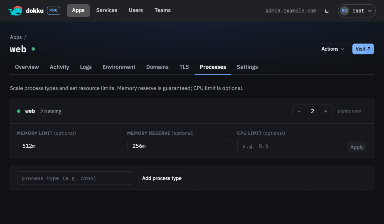Toggle dark mode moon icon
Viewport: 384px width, 224px height.
tap(327, 11)
